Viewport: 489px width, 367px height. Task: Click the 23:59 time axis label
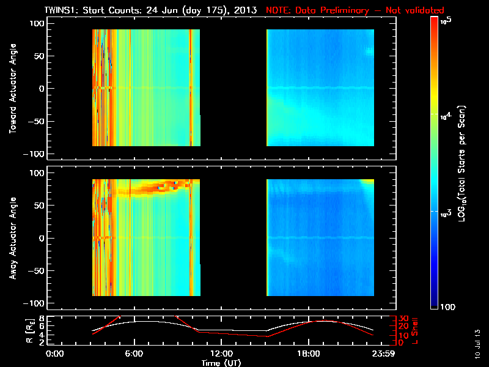pos(383,354)
